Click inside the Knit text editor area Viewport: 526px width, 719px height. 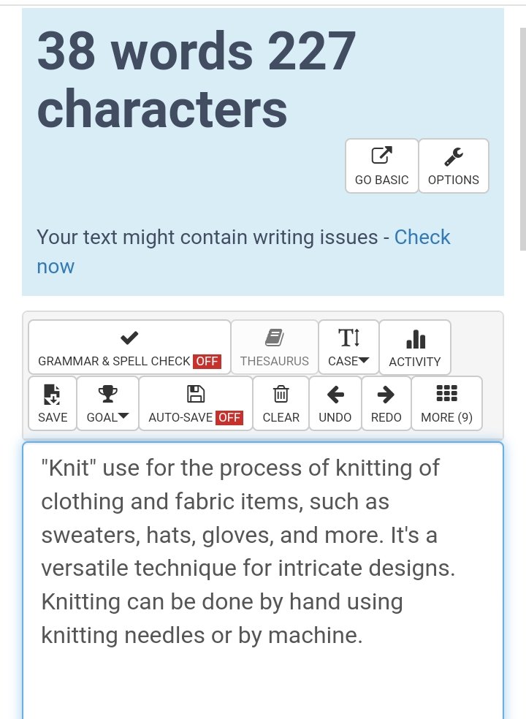tap(263, 580)
